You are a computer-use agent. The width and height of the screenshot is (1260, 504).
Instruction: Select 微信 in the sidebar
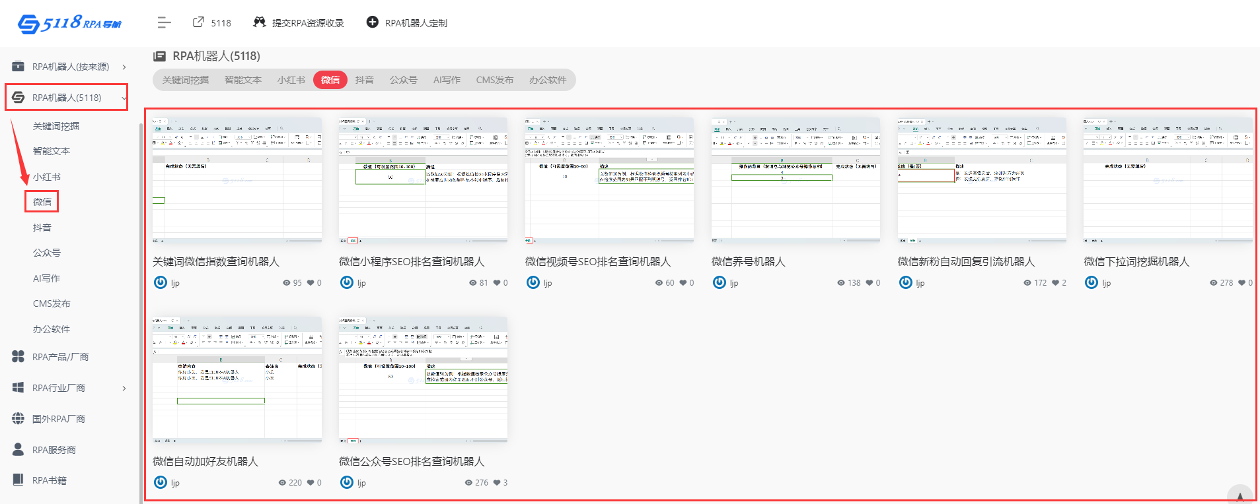point(42,202)
